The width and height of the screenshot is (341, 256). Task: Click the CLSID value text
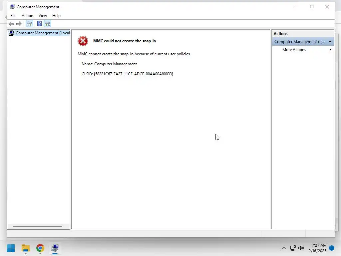134,74
